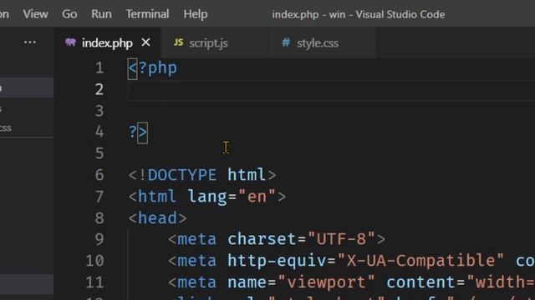Open the View menu
Image resolution: width=535 pixels, height=300 pixels.
[x=35, y=14]
